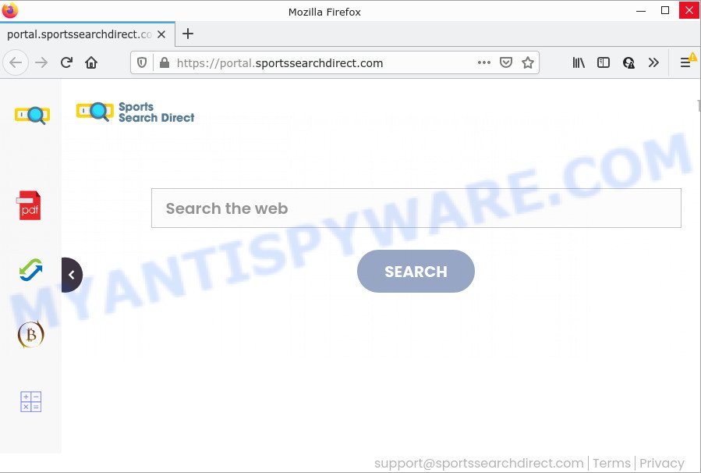Open the calculator sidebar icon
701x473 pixels.
pyautogui.click(x=31, y=401)
